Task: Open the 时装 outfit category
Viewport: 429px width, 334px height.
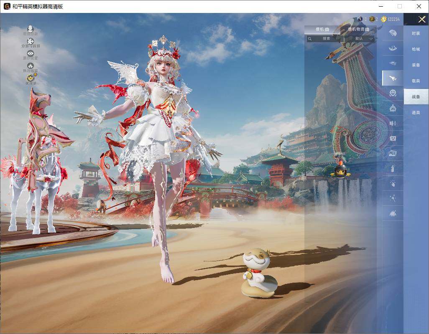Action: (x=416, y=33)
